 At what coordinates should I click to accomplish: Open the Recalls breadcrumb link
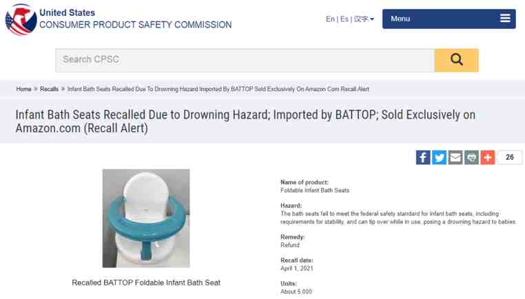coord(49,89)
